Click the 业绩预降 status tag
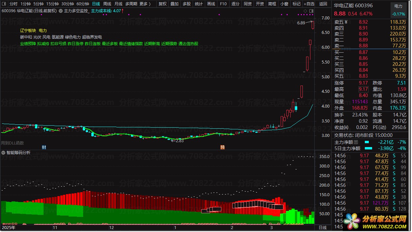 tap(28, 43)
